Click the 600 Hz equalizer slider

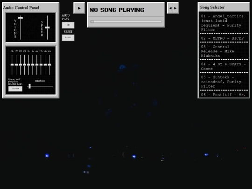point(24,65)
